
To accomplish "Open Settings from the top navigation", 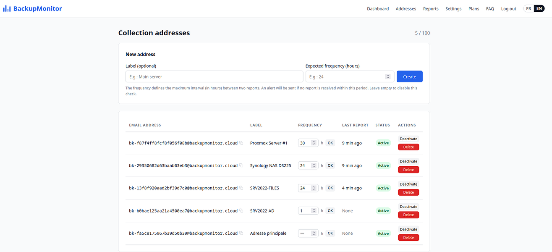I will tap(453, 9).
